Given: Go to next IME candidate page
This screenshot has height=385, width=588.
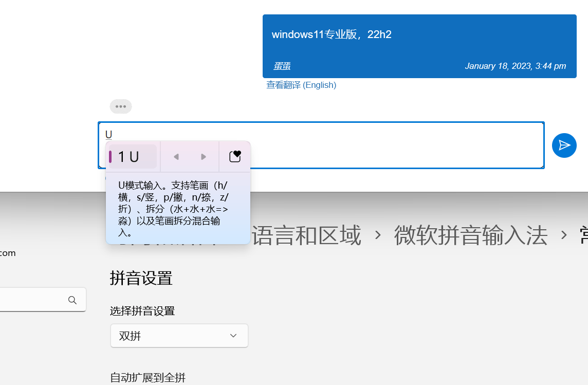Looking at the screenshot, I should 203,157.
